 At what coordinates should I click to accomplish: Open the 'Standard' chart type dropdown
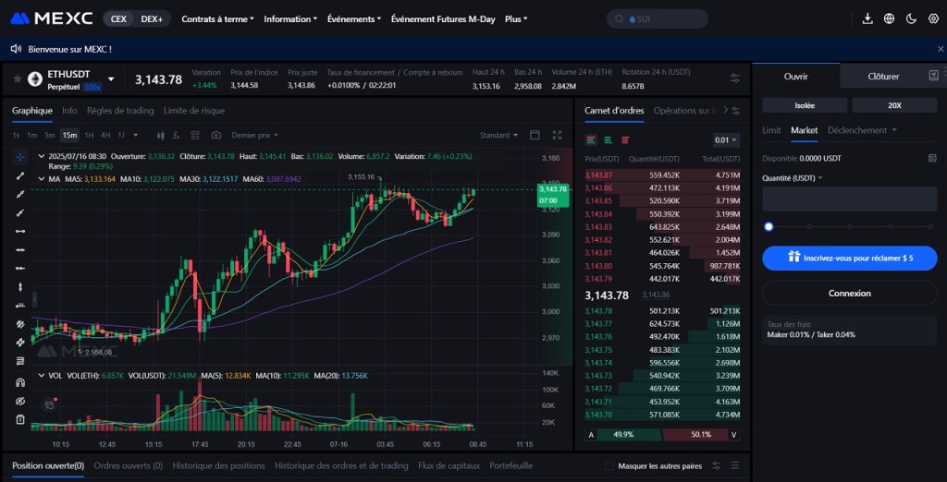click(x=499, y=135)
